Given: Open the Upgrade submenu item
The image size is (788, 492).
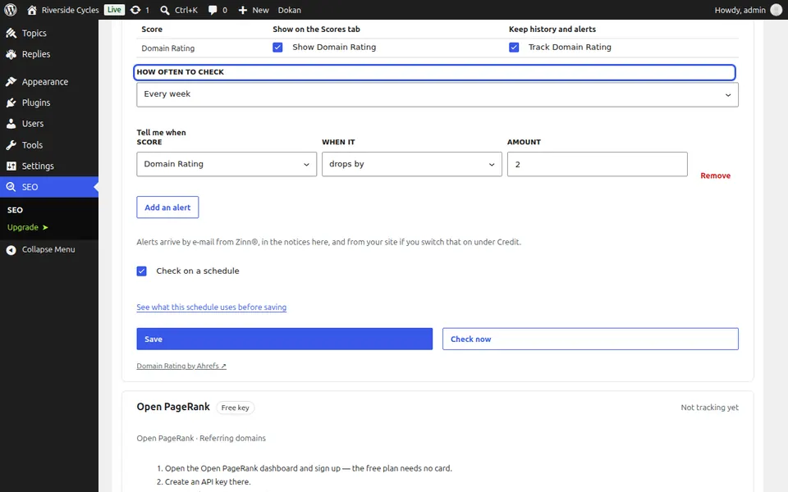Looking at the screenshot, I should (28, 227).
